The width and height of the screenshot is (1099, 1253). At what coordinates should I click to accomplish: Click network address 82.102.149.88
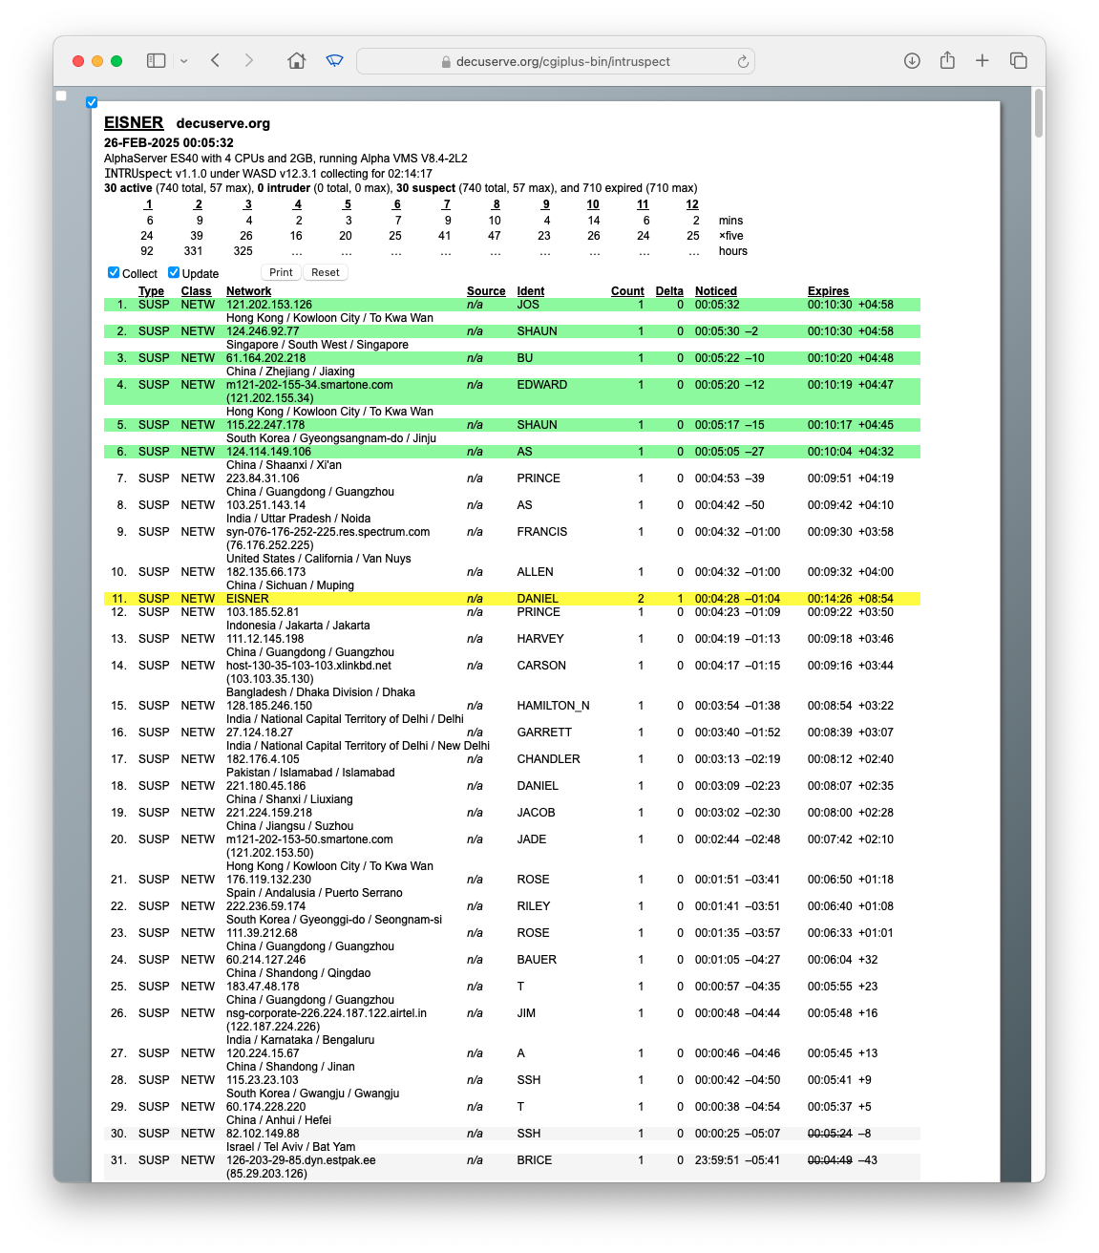point(263,1134)
